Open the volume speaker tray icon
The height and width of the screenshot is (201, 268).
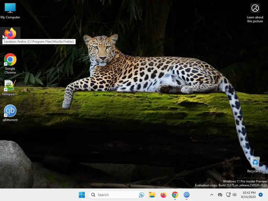234,195
